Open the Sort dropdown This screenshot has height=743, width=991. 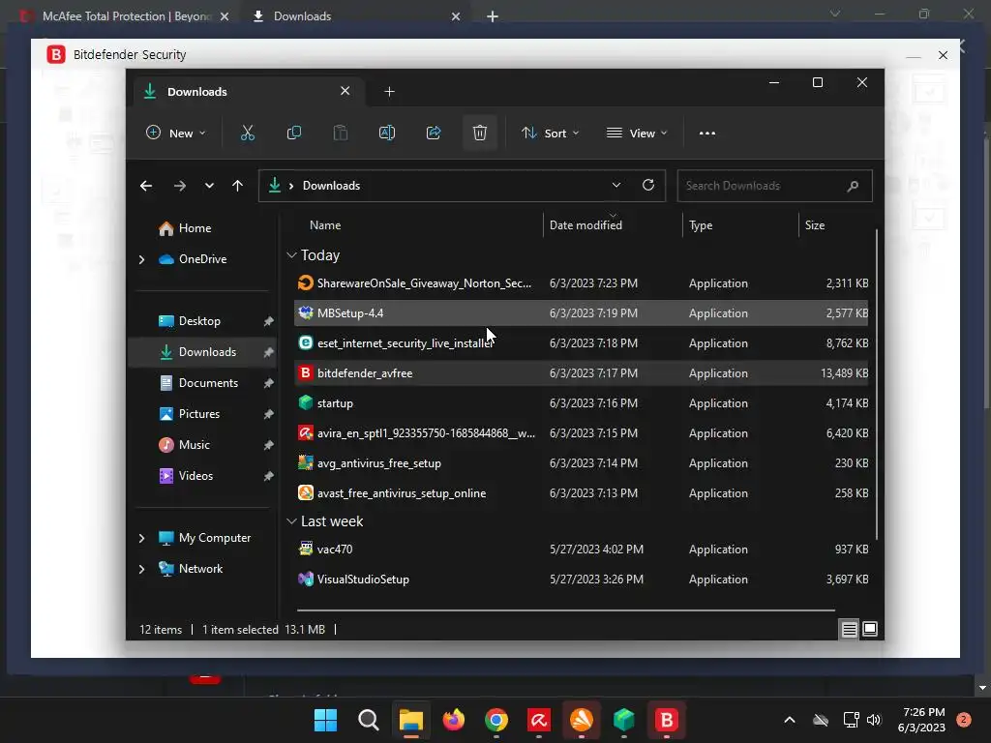(x=550, y=134)
